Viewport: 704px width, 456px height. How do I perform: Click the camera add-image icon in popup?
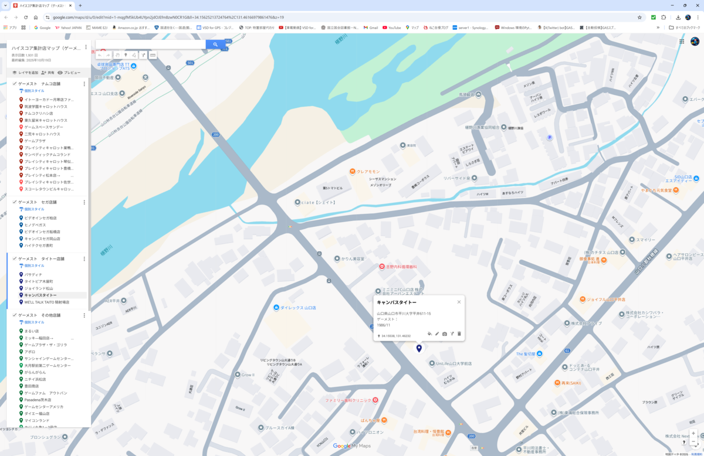(x=445, y=334)
